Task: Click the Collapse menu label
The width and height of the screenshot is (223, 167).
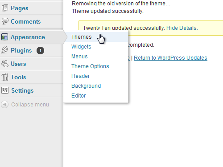Action: coord(30,105)
